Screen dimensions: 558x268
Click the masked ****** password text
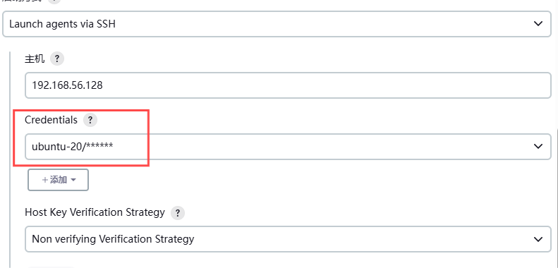pyautogui.click(x=100, y=145)
